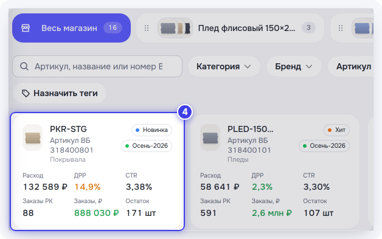This screenshot has width=382, height=239.
Task: Click the 3,30% CTR value
Action: click(316, 187)
